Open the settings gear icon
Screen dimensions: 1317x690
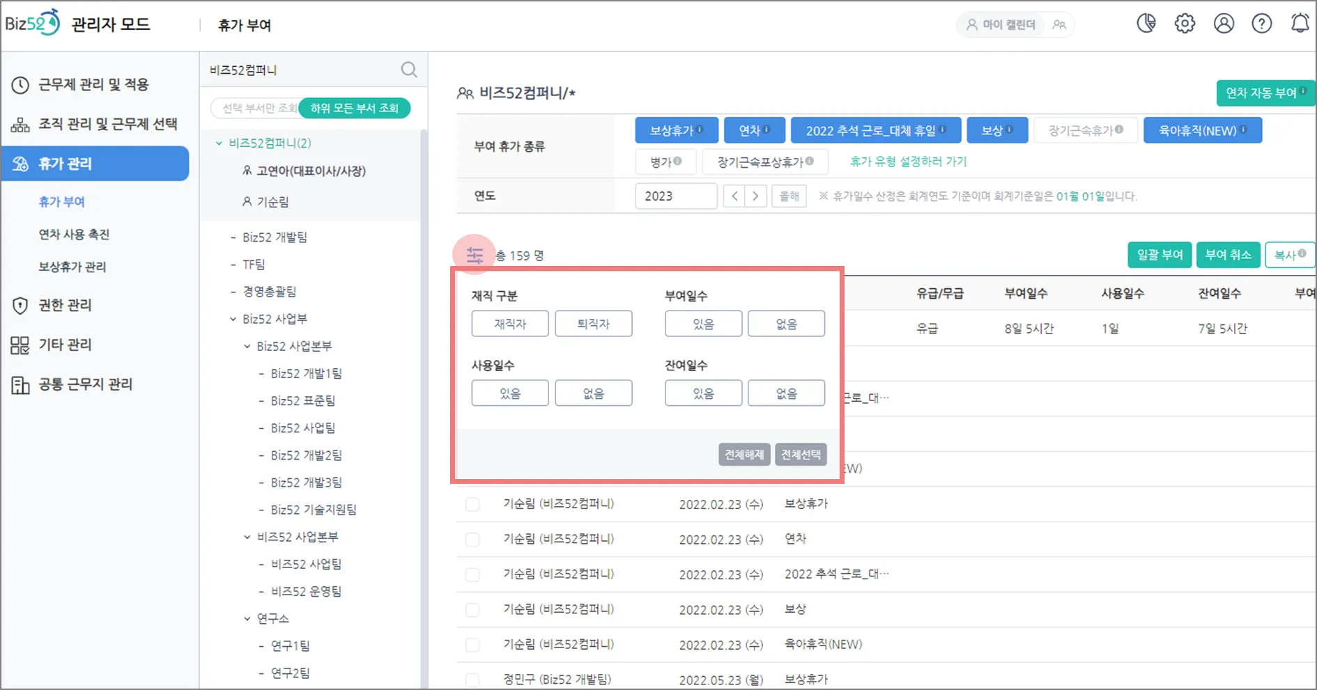tap(1185, 24)
